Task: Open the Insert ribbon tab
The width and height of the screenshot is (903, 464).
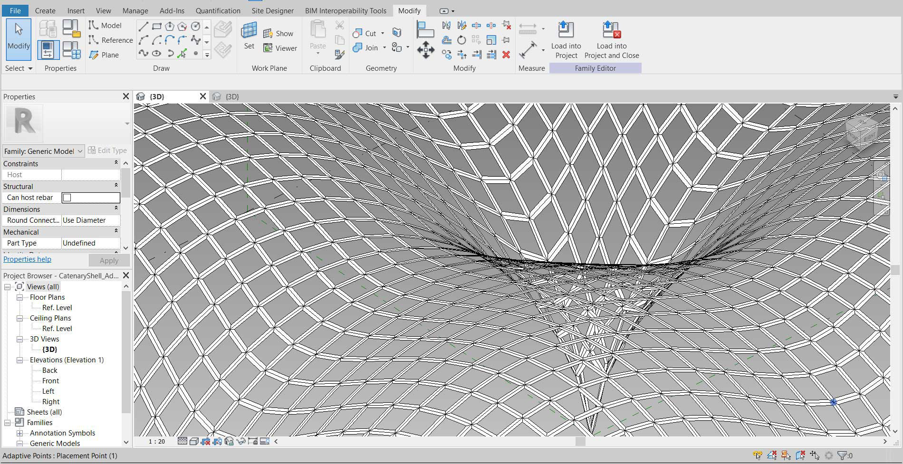Action: pyautogui.click(x=76, y=10)
